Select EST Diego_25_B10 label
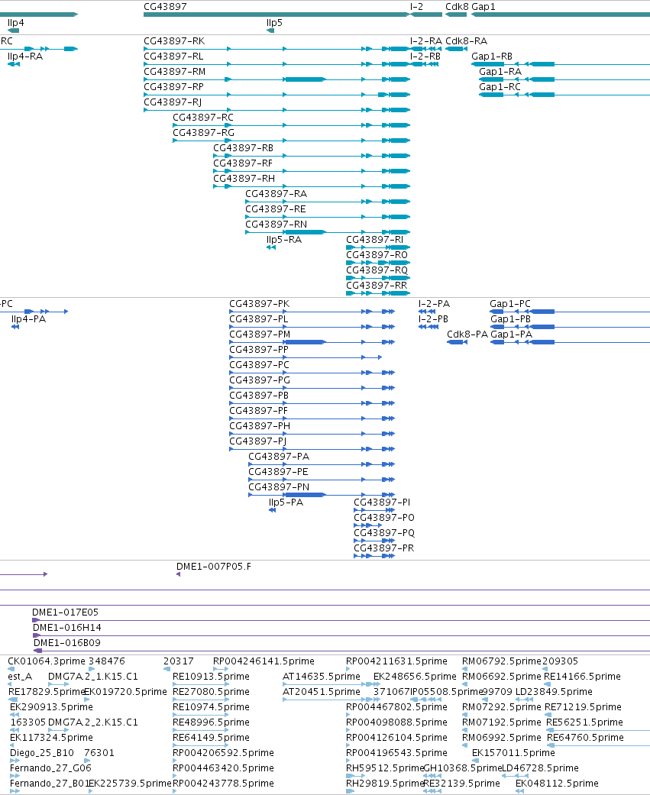The image size is (650, 795). coord(41,752)
